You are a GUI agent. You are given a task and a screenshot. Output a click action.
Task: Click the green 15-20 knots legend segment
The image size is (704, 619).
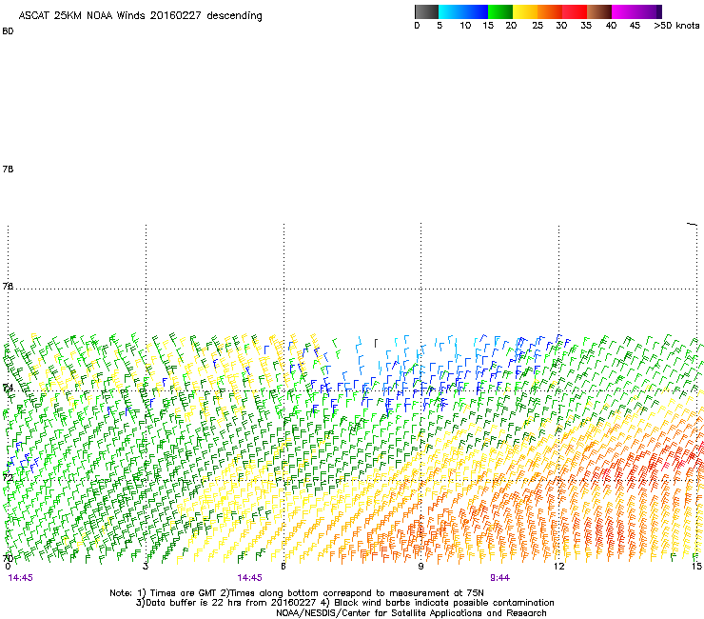pyautogui.click(x=500, y=11)
